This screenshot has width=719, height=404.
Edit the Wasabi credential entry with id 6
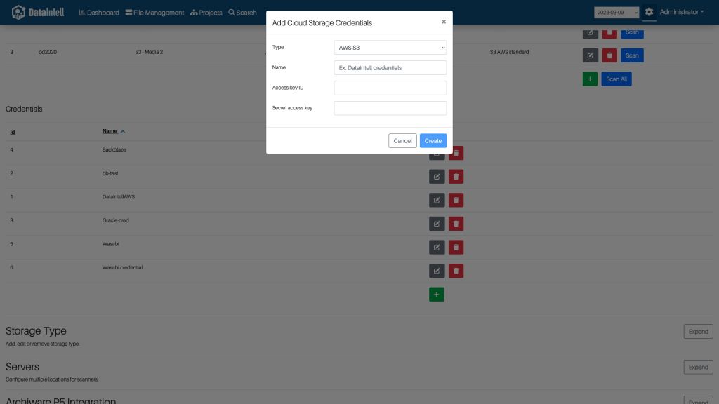[x=437, y=271]
